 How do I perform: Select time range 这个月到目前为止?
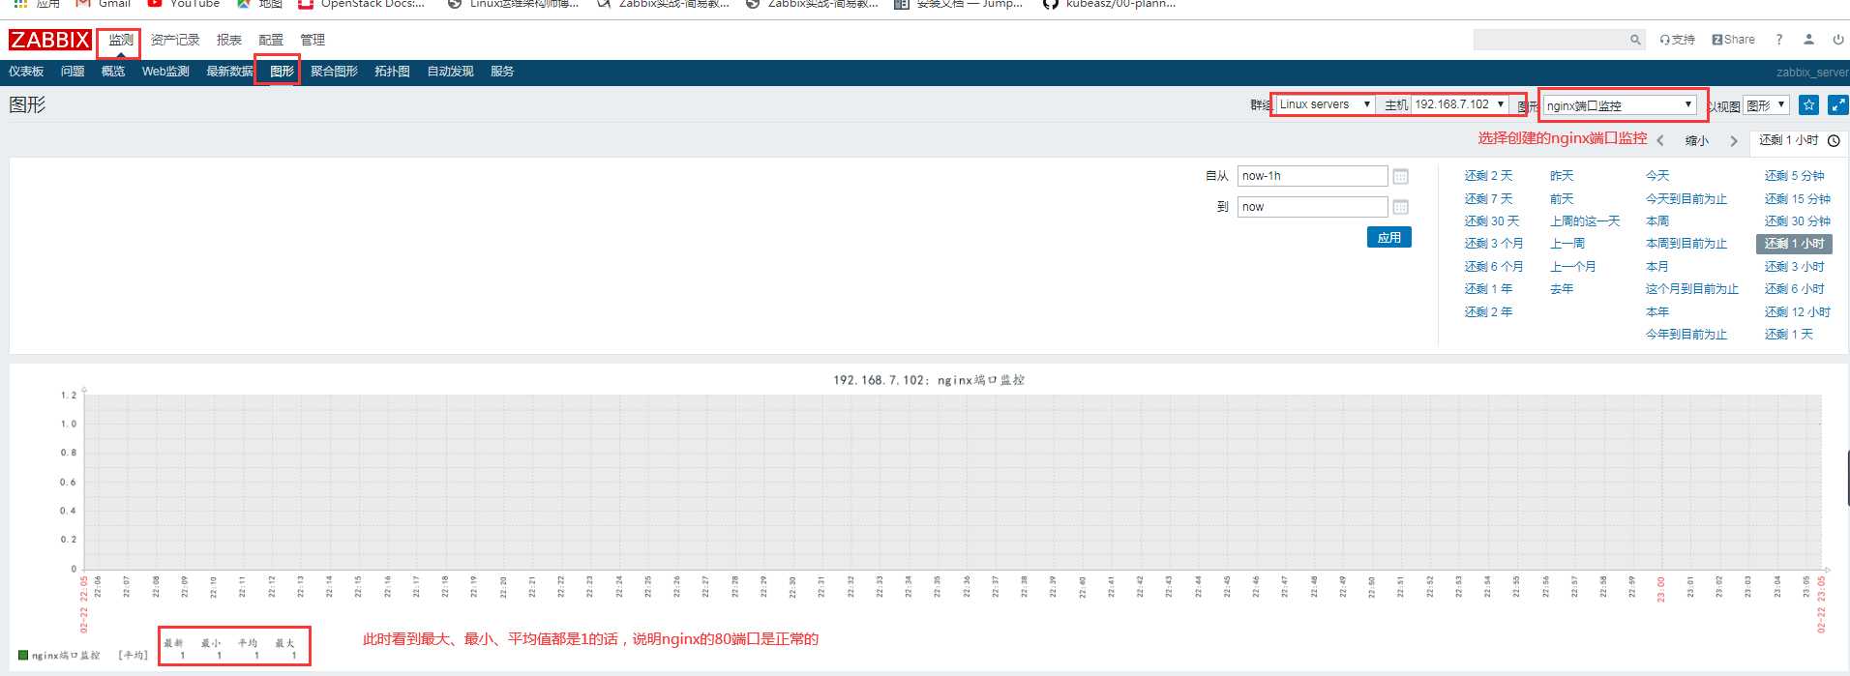coord(1692,289)
